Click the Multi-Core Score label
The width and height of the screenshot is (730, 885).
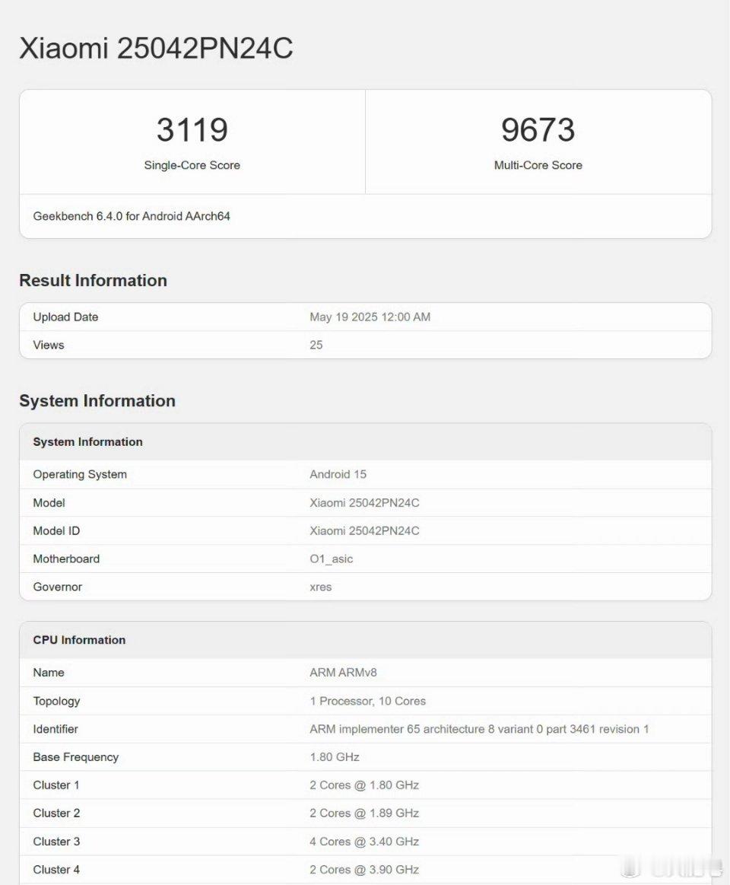[538, 165]
